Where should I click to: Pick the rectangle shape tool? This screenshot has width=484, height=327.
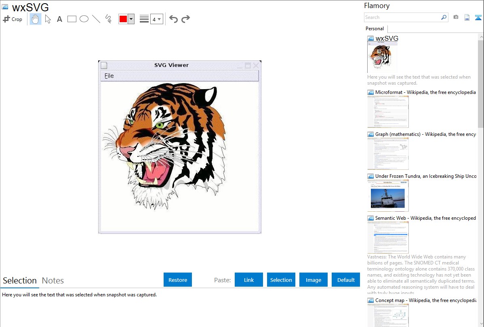point(72,19)
